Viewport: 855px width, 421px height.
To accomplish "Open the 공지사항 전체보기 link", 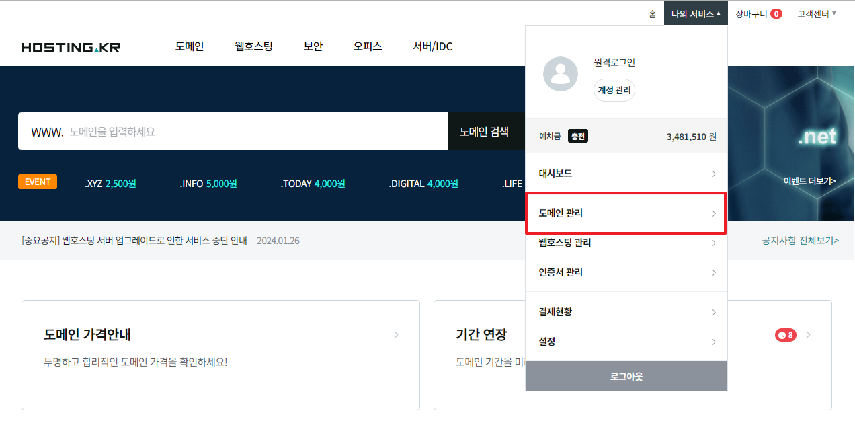I will pyautogui.click(x=800, y=240).
